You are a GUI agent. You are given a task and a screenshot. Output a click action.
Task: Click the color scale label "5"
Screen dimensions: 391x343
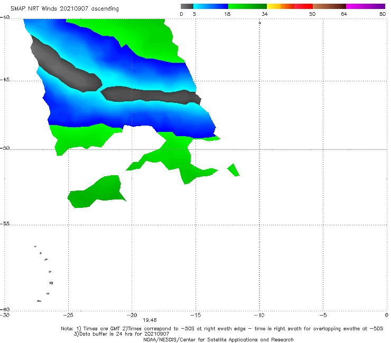[194, 14]
